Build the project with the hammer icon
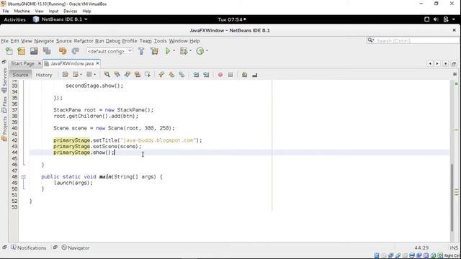 point(141,51)
